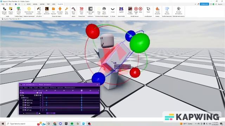Open Moon Animator File menu
This screenshot has width=225, height=126.
coord(21,87)
